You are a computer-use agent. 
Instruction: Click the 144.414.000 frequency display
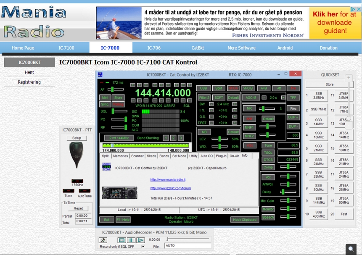tap(163, 93)
